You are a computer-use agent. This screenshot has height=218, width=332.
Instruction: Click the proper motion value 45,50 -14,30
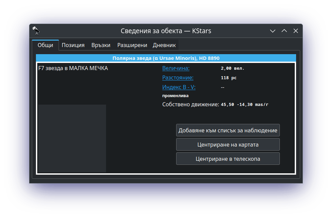(x=244, y=105)
